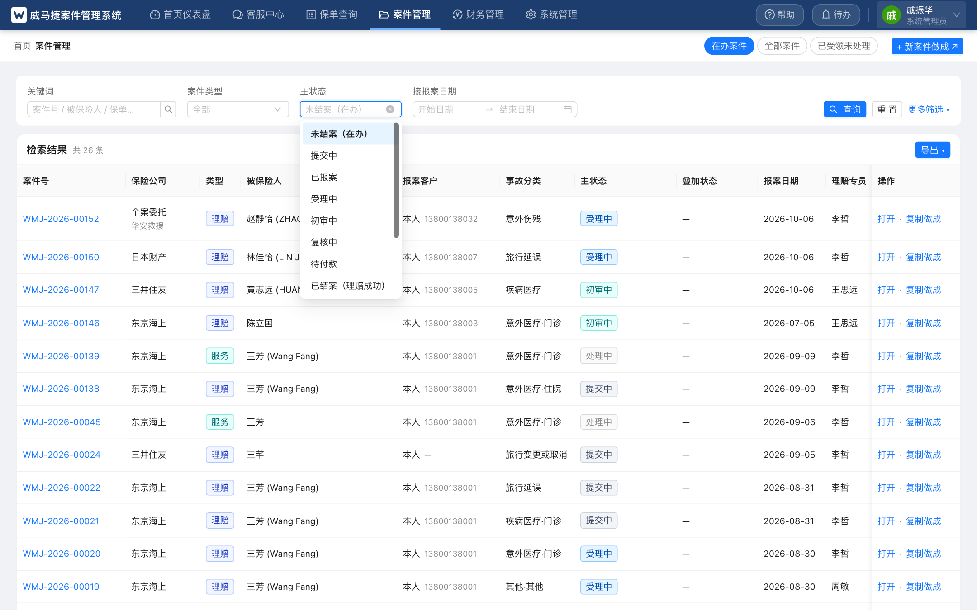Screen dimensions: 977x610
Task: Open the 导出 export dropdown
Action: click(x=933, y=150)
